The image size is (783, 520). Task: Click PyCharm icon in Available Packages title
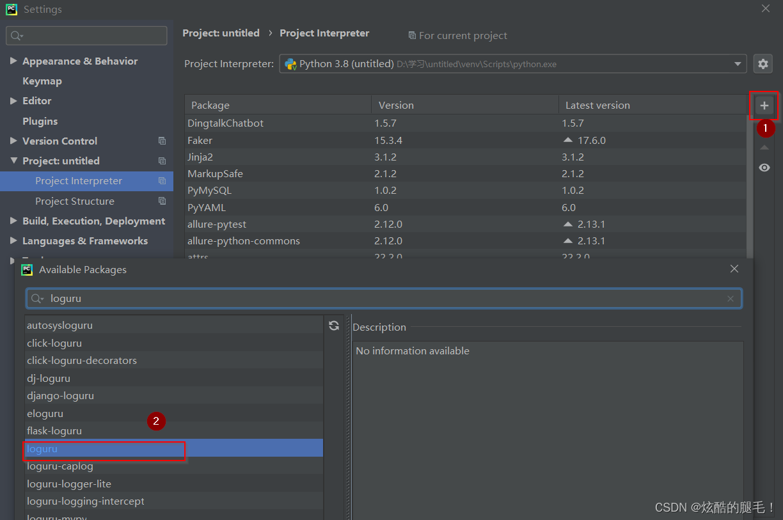point(27,269)
